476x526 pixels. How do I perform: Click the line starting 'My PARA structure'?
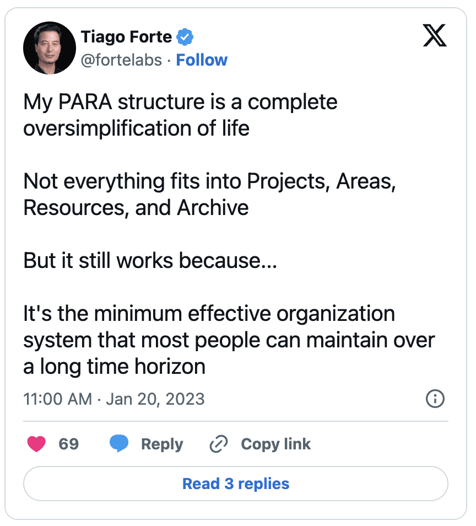pyautogui.click(x=180, y=102)
